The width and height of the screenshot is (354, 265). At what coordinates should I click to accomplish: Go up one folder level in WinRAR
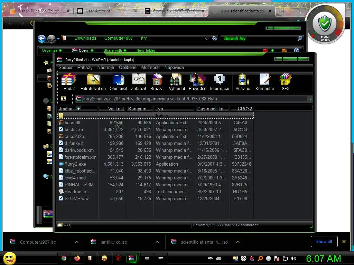coord(64,98)
